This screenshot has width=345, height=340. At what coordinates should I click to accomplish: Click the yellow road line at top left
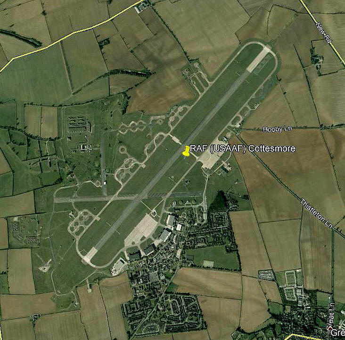(x=73, y=33)
